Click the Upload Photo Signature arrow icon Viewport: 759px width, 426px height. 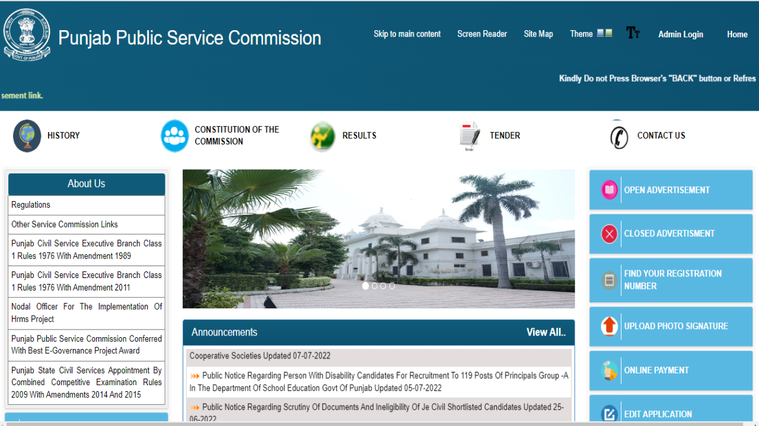coord(609,326)
